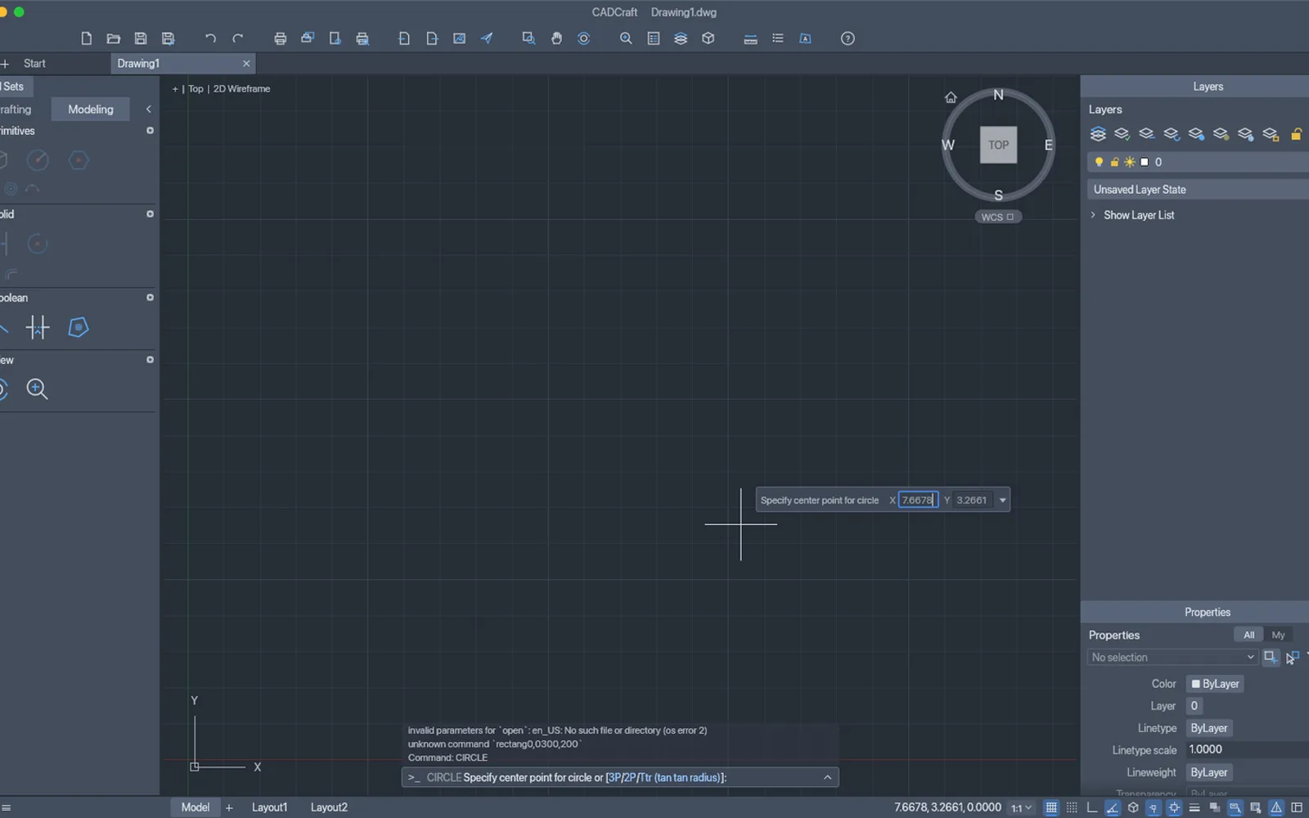1309x818 pixels.
Task: Open the dynamic input options arrow
Action: coord(1002,500)
